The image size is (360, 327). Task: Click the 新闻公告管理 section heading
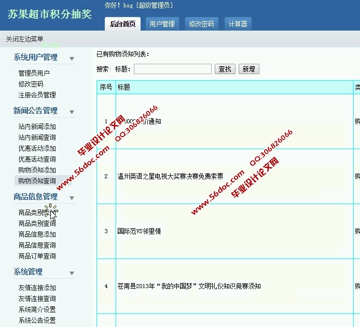coord(36,110)
